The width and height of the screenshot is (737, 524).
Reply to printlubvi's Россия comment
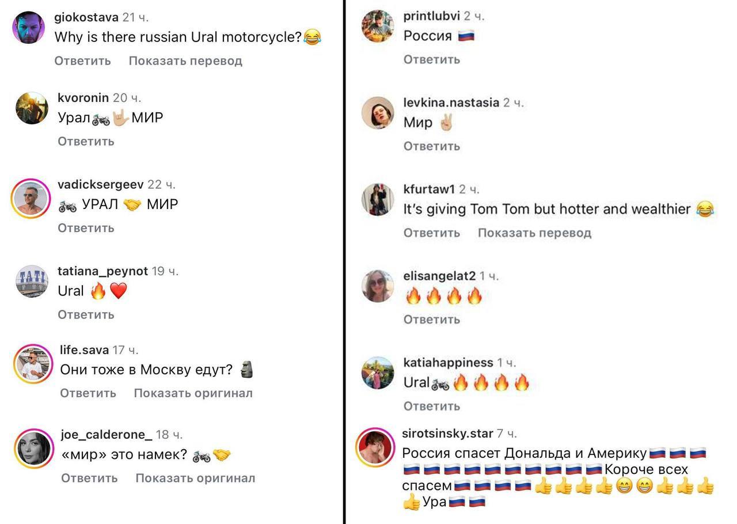(x=431, y=59)
